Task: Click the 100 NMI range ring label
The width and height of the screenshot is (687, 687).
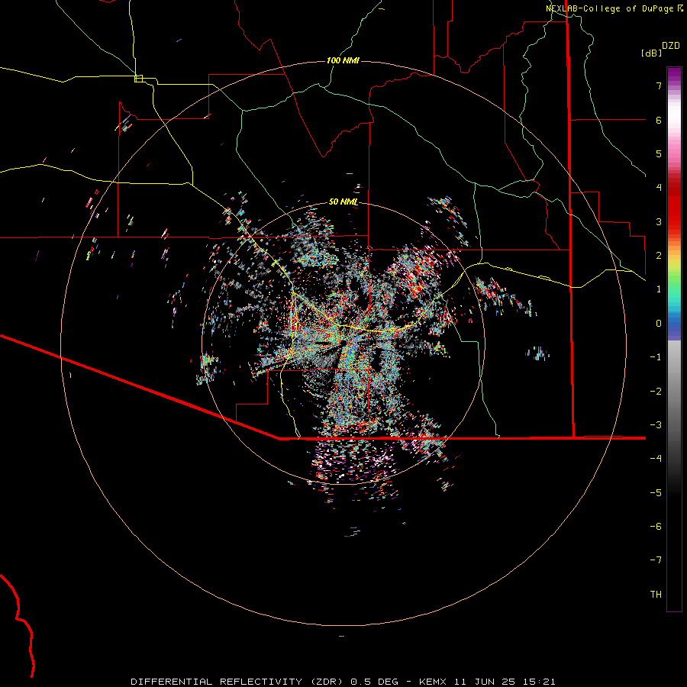Action: click(x=343, y=60)
